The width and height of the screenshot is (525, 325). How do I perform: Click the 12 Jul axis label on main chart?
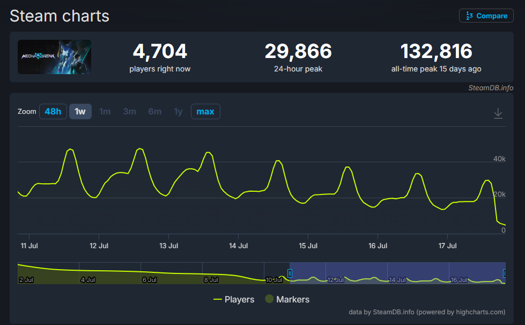coord(99,246)
